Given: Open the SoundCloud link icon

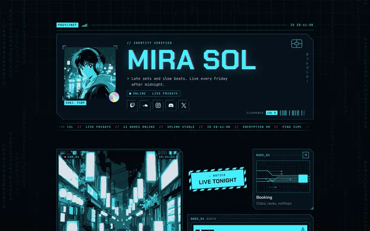Looking at the screenshot, I should coord(145,105).
